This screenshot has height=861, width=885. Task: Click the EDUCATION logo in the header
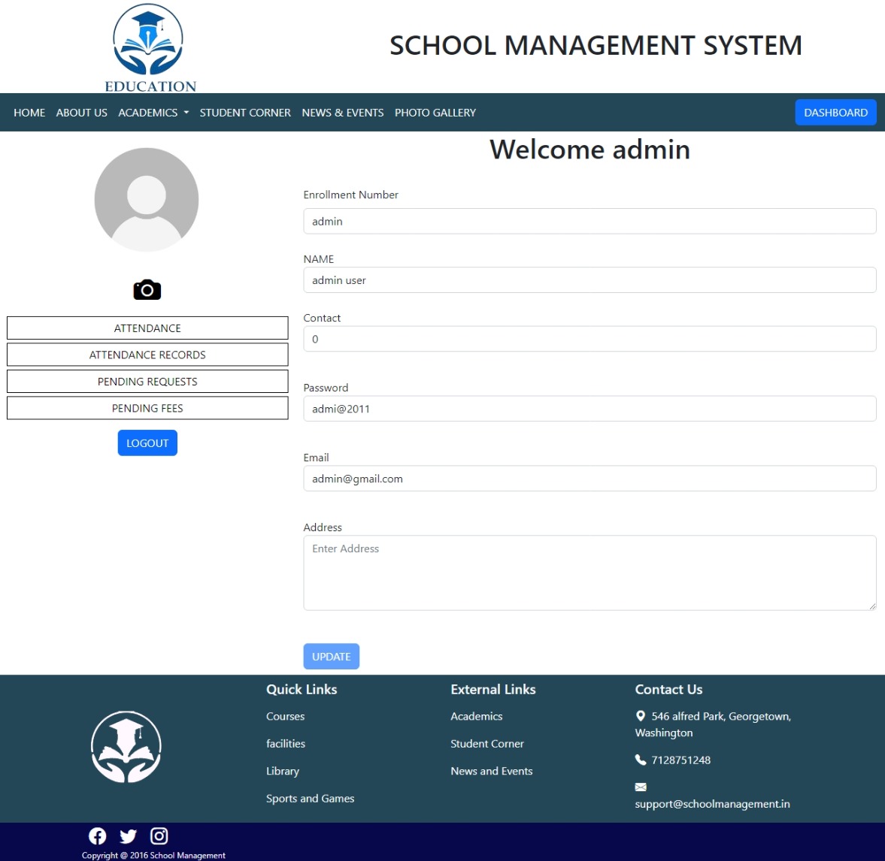pos(147,45)
